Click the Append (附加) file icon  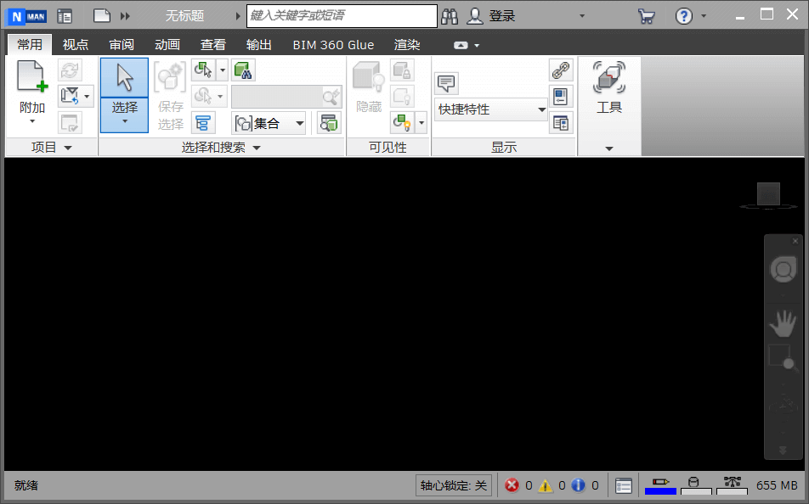tap(31, 77)
